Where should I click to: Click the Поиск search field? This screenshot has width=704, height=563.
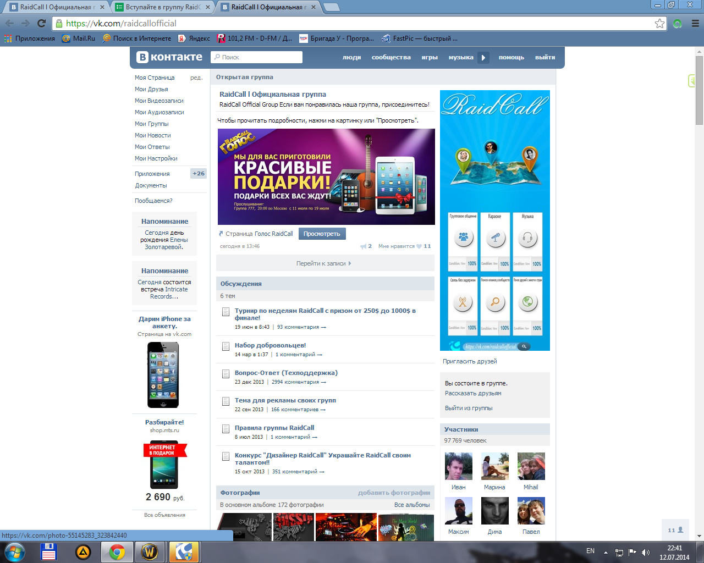pyautogui.click(x=257, y=57)
